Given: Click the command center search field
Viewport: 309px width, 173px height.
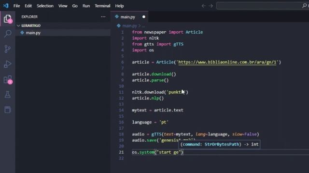Looking at the screenshot, I should pos(262,6).
